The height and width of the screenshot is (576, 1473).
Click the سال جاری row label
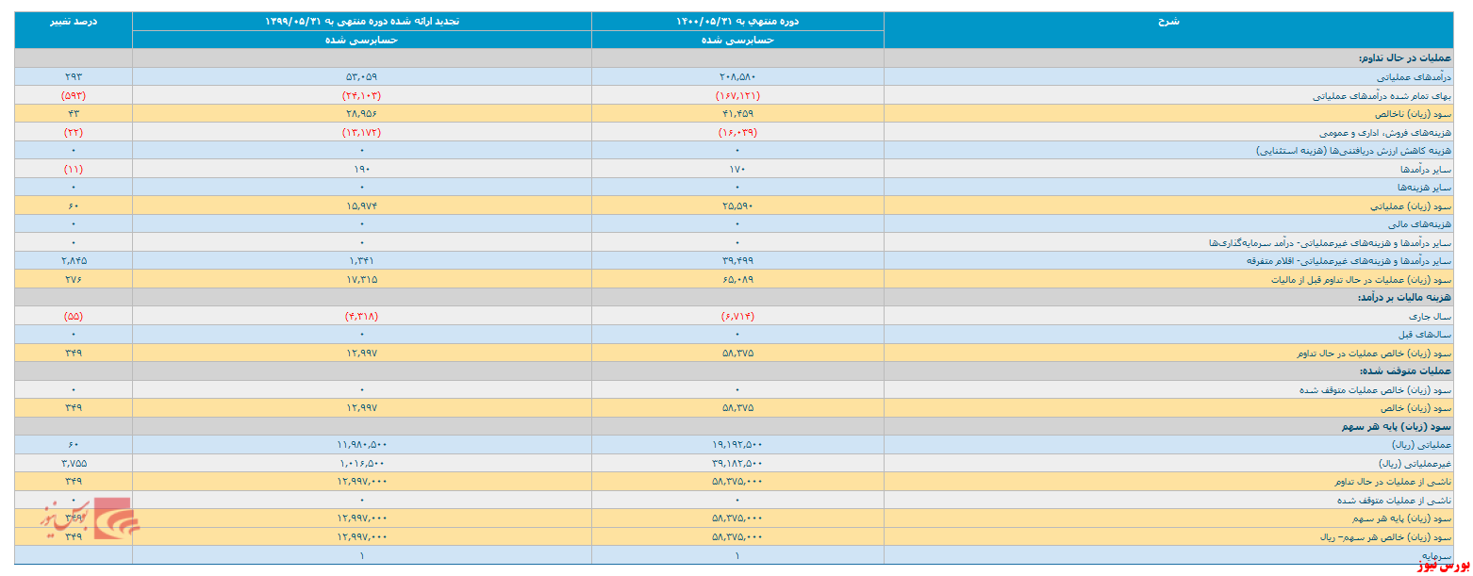tap(1435, 316)
